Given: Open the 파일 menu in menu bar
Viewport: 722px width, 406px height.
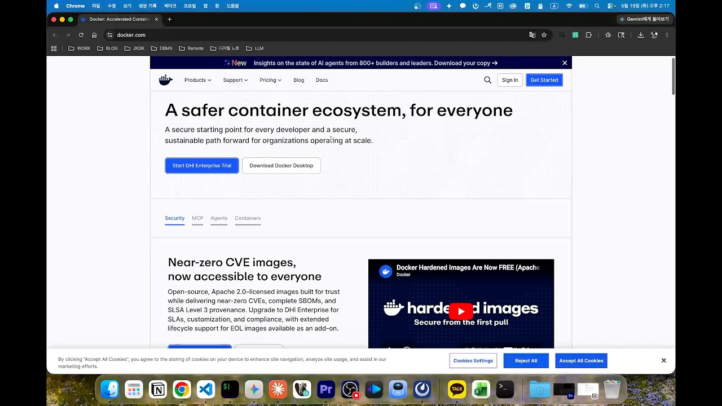Looking at the screenshot, I should click(x=96, y=6).
